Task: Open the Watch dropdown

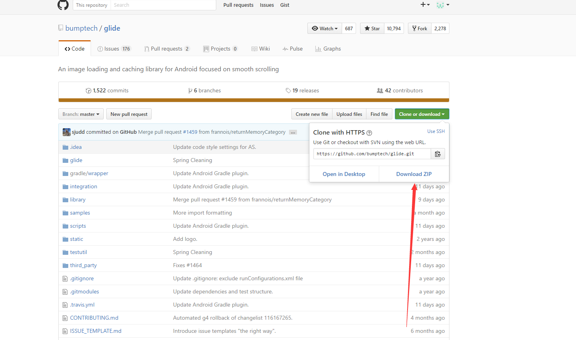Action: [x=325, y=28]
